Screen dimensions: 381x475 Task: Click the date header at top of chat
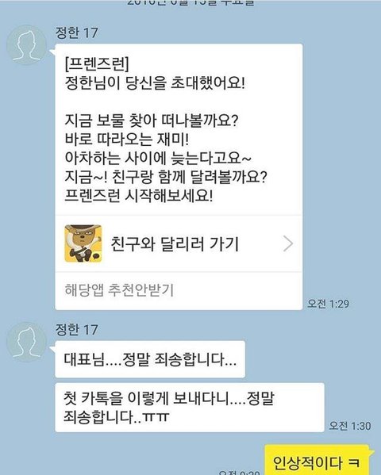coord(190,2)
